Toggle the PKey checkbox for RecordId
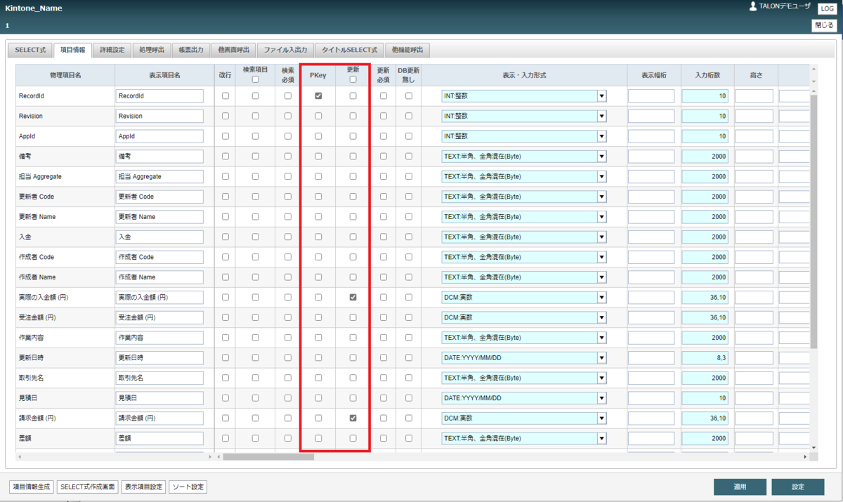Viewport: 843px width, 502px height. (318, 96)
